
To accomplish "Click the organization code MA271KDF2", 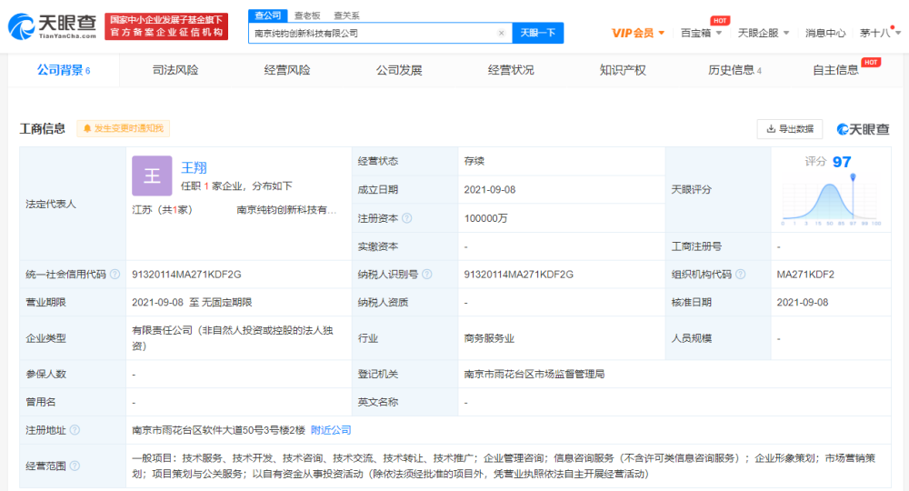I will click(x=805, y=275).
